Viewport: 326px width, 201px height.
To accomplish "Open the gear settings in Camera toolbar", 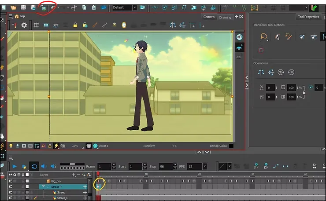I will [x=24, y=25].
